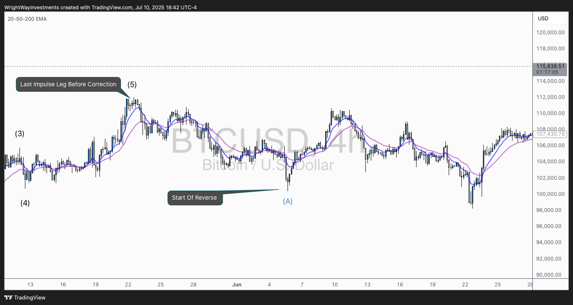The height and width of the screenshot is (305, 573).
Task: Click the 120,000.00 price axis label
Action: [x=551, y=32]
